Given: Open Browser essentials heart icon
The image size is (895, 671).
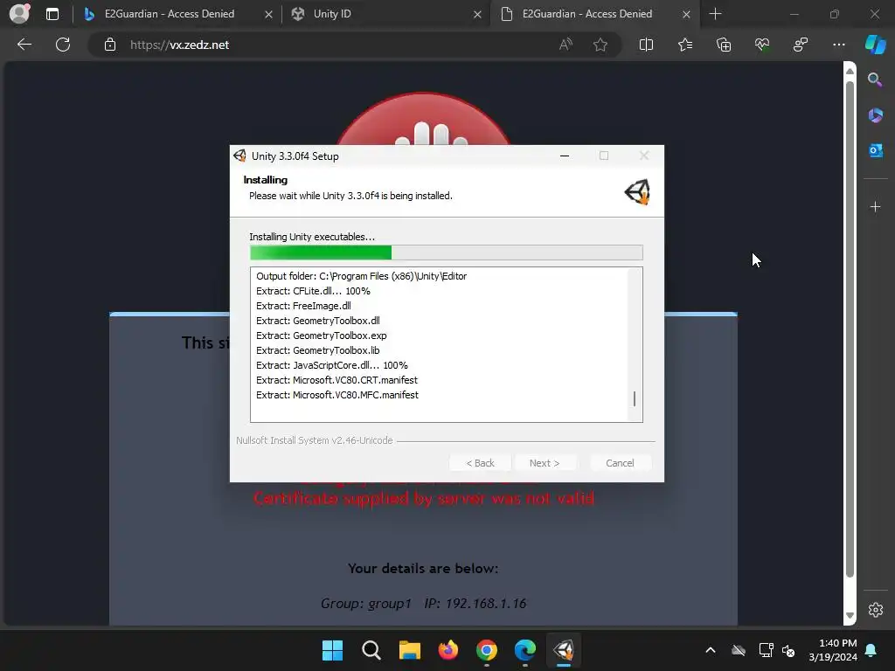Looking at the screenshot, I should click(762, 45).
